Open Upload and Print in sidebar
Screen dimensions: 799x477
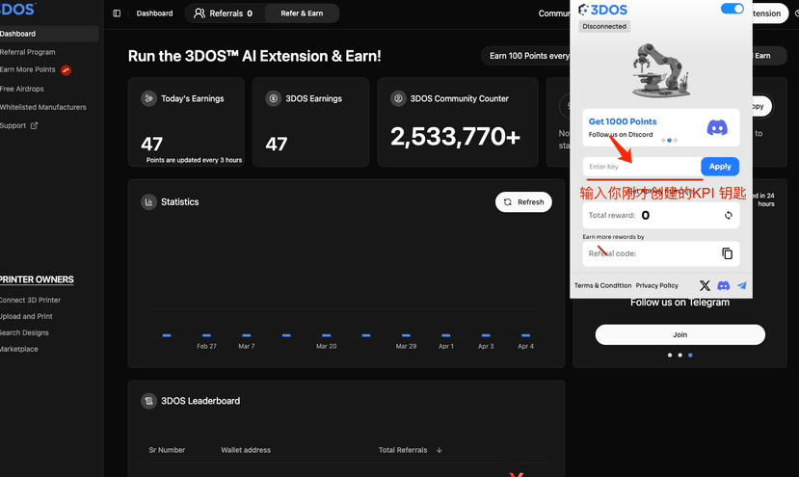click(x=26, y=316)
